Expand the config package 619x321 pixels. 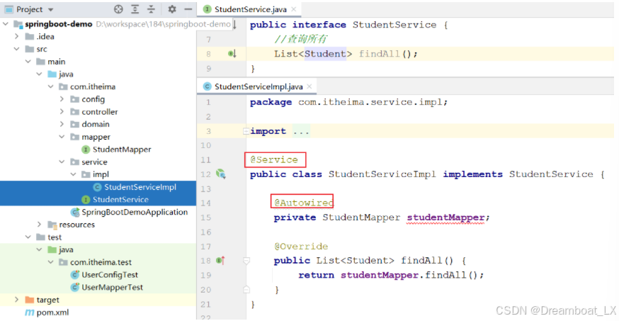pyautogui.click(x=62, y=99)
